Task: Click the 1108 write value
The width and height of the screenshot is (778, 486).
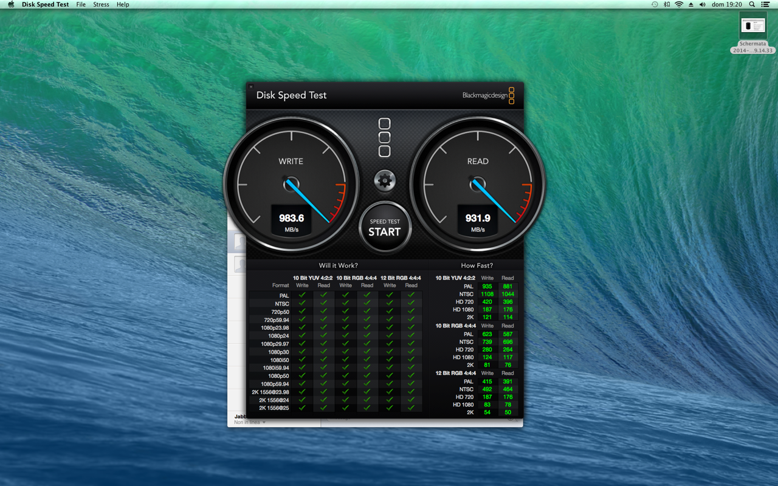Action: [x=487, y=294]
